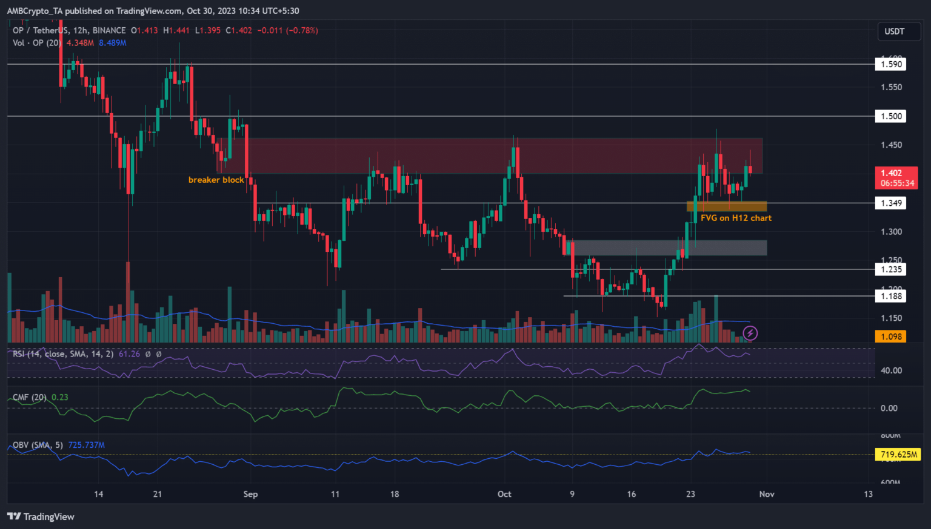Click the 1.235 price level label
931x529 pixels.
(890, 269)
